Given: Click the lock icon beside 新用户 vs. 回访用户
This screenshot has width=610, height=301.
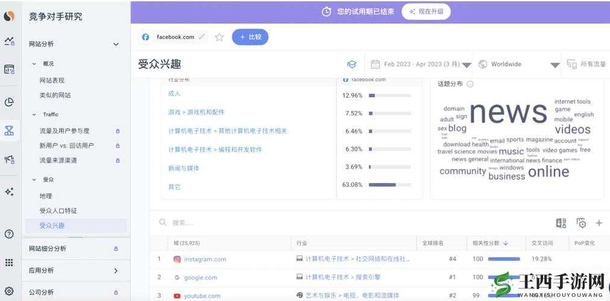Looking at the screenshot, I should (x=118, y=146).
